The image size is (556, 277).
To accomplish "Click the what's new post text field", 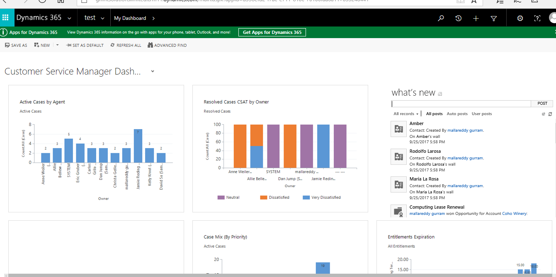I will [x=461, y=104].
